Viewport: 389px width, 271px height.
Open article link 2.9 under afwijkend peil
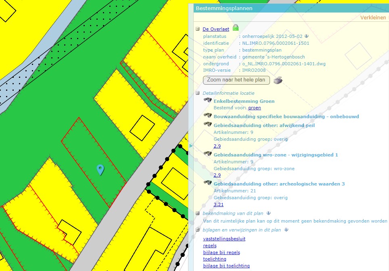[x=217, y=146]
